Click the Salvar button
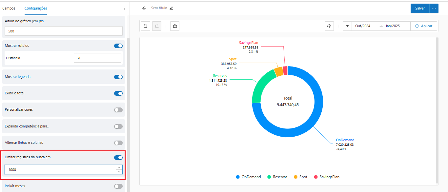This screenshot has width=448, height=192. tap(420, 8)
